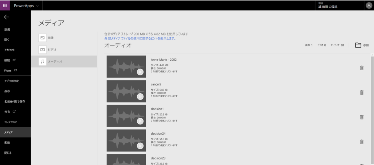Screen dimensions: 374x165
Task: Click the Anne-Marie - 2002 file name
Action: click(164, 60)
